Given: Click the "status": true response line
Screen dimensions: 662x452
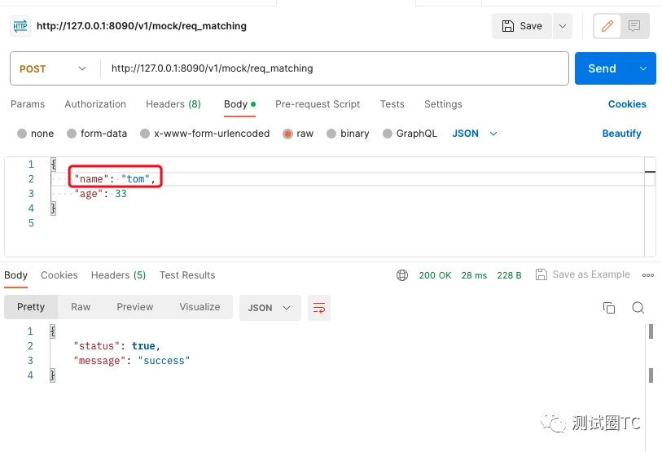Looking at the screenshot, I should [x=117, y=346].
